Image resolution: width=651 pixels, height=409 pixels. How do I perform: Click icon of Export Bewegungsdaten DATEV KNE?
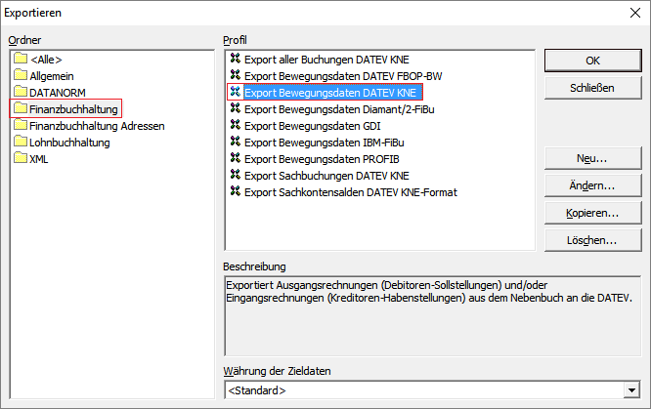236,91
